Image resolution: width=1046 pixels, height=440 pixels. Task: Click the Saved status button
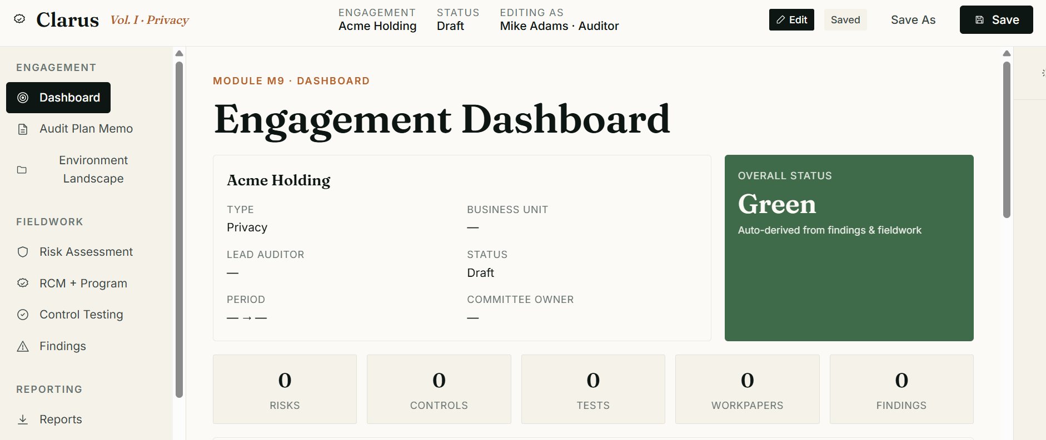(845, 20)
